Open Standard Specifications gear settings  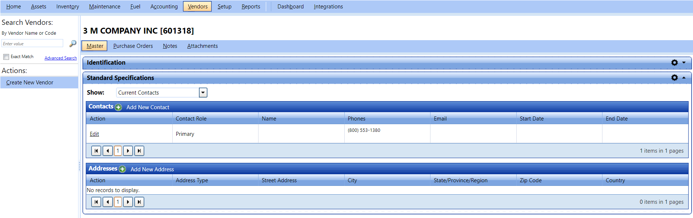click(x=674, y=78)
